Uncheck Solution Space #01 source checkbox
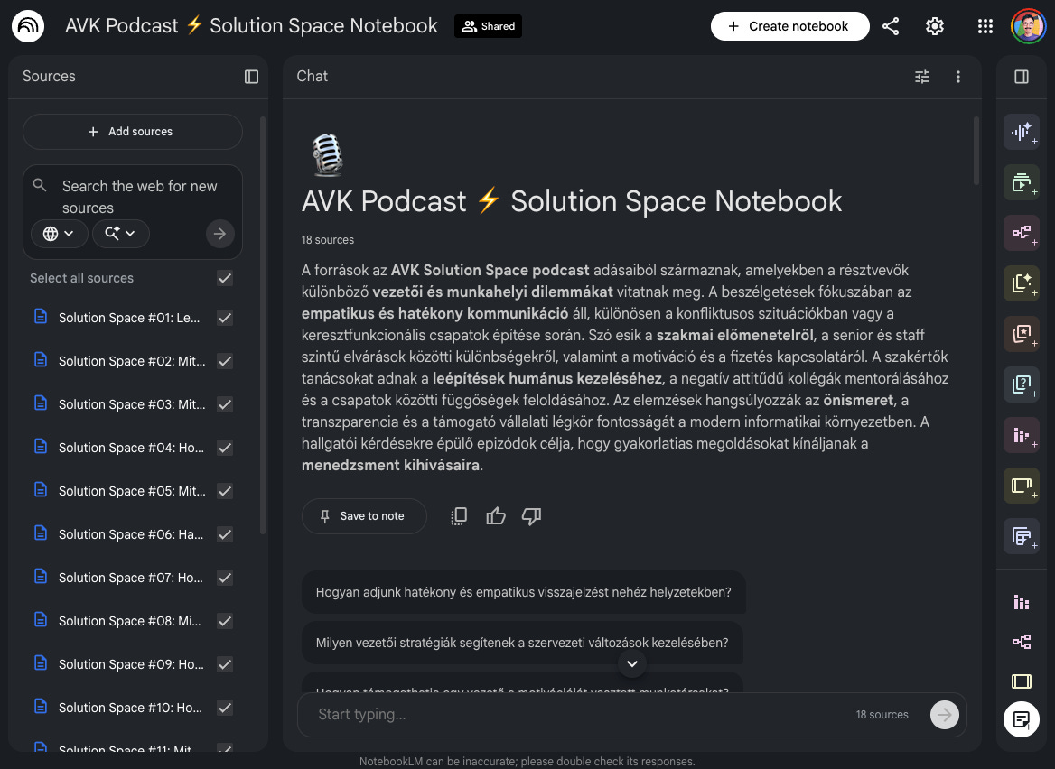 (226, 318)
